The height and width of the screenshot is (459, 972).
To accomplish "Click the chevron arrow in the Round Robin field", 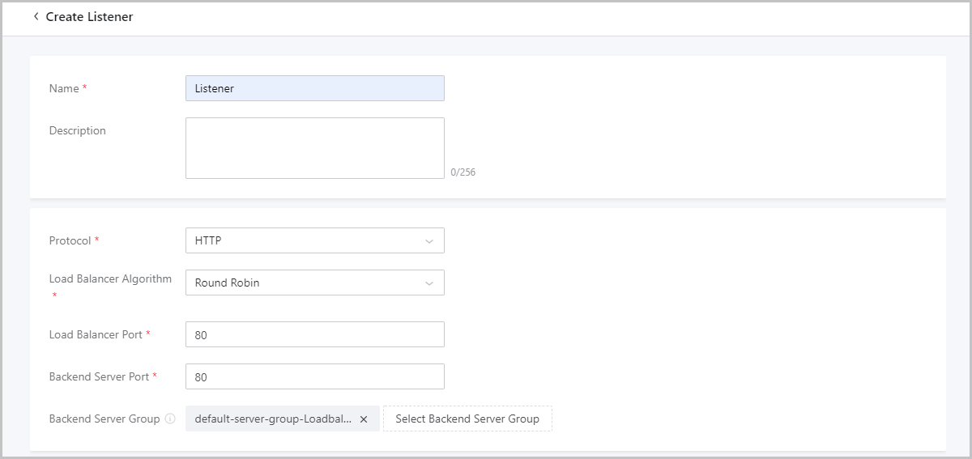I will point(429,283).
